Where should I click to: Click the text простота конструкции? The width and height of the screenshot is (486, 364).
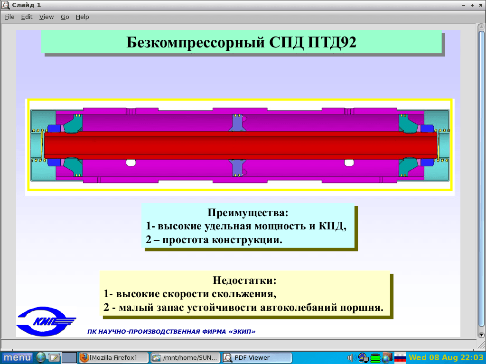(x=222, y=239)
